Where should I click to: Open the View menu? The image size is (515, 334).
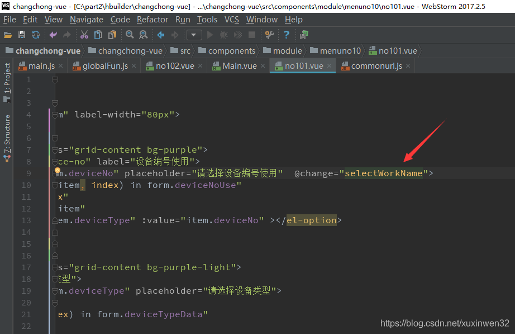(54, 20)
